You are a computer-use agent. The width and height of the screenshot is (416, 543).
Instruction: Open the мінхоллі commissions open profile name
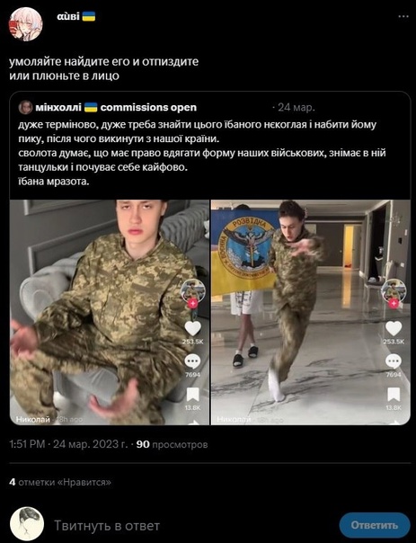[x=116, y=107]
